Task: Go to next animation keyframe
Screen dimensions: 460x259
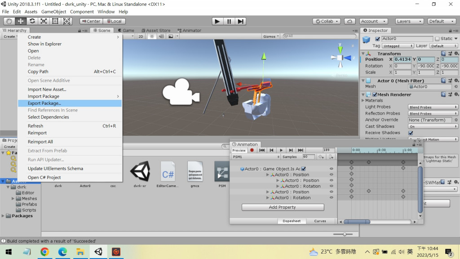Action: coord(291,150)
